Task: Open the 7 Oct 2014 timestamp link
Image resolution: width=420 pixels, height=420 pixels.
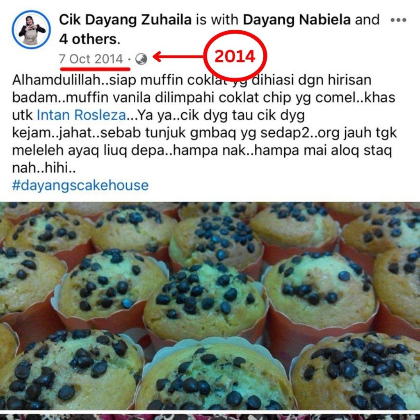Action: click(x=91, y=59)
